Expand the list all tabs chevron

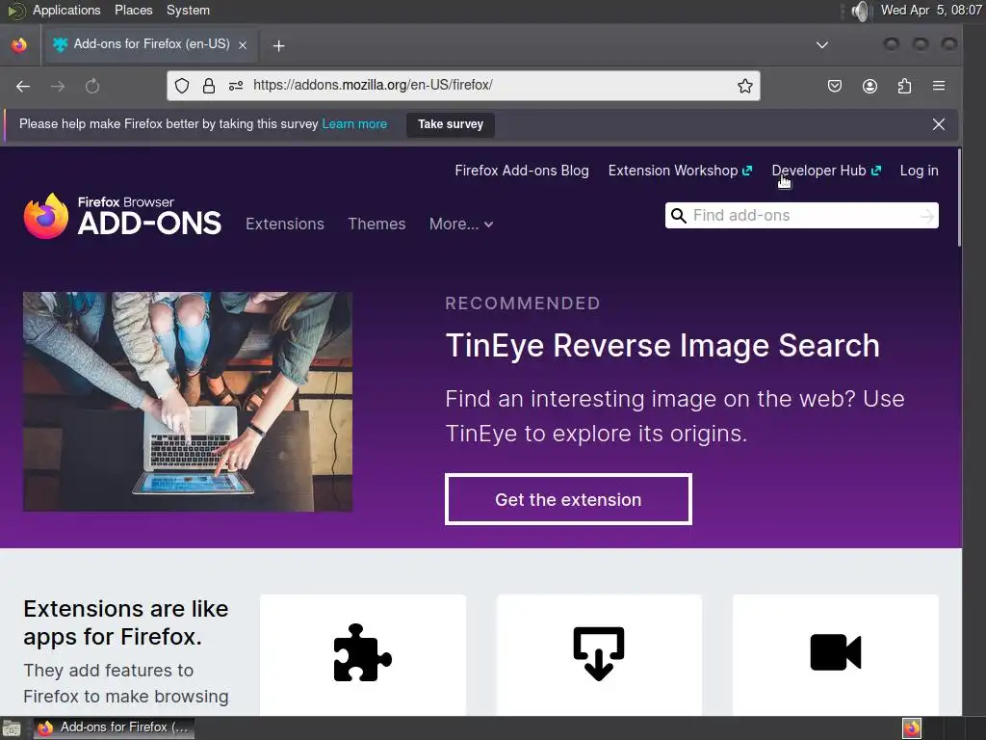click(822, 44)
